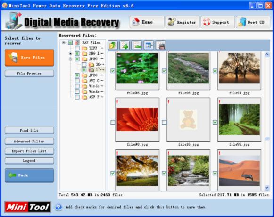Check the ASF folder checkbox

tap(77, 97)
